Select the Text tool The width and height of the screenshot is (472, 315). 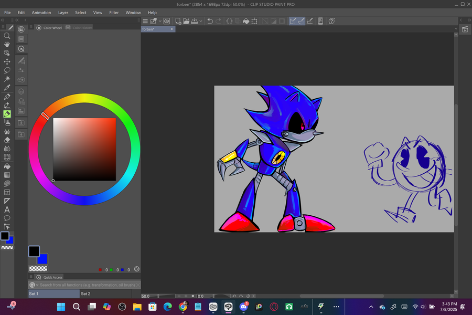7,209
